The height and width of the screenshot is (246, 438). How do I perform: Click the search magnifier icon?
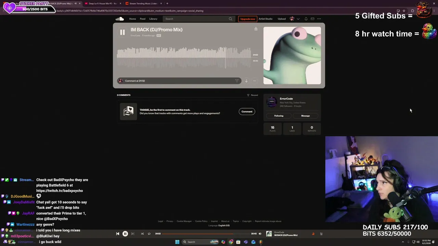pos(231,19)
